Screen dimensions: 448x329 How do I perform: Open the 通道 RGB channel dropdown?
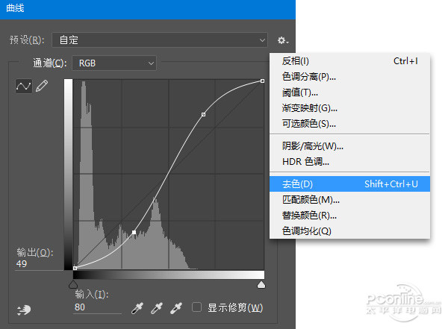pyautogui.click(x=114, y=63)
